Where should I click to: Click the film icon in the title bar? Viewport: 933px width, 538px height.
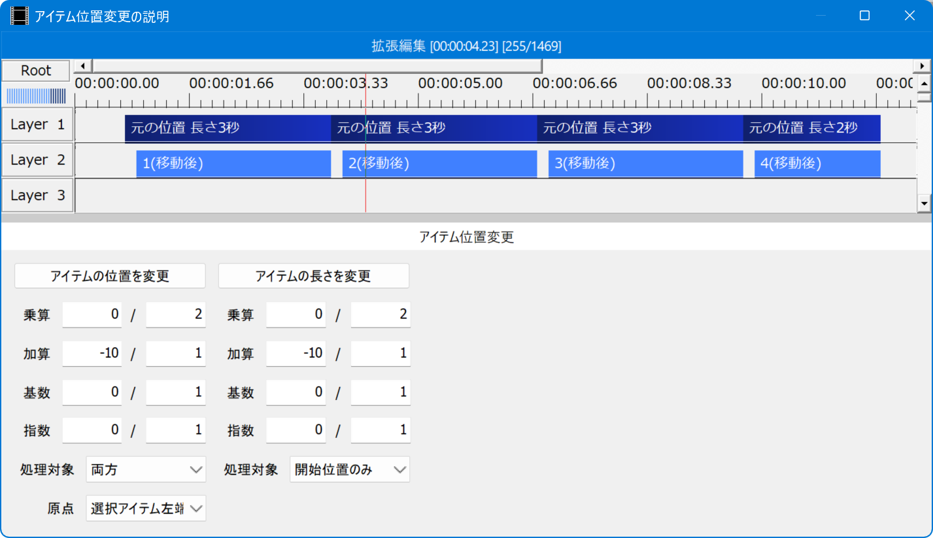tap(19, 16)
